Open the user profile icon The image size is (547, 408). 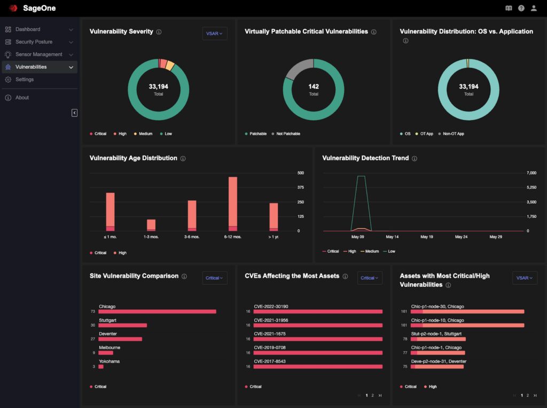(x=534, y=9)
